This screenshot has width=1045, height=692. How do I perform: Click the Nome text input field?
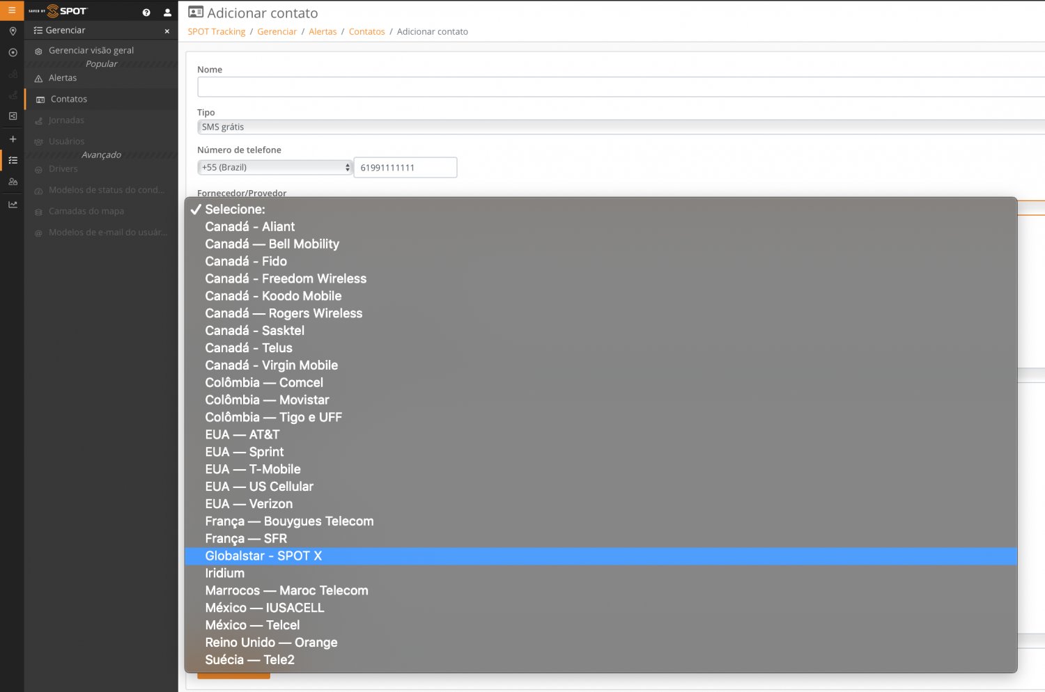click(x=620, y=87)
